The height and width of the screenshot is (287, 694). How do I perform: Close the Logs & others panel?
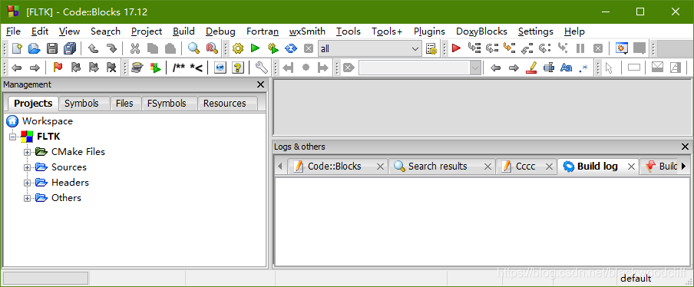[x=685, y=147]
